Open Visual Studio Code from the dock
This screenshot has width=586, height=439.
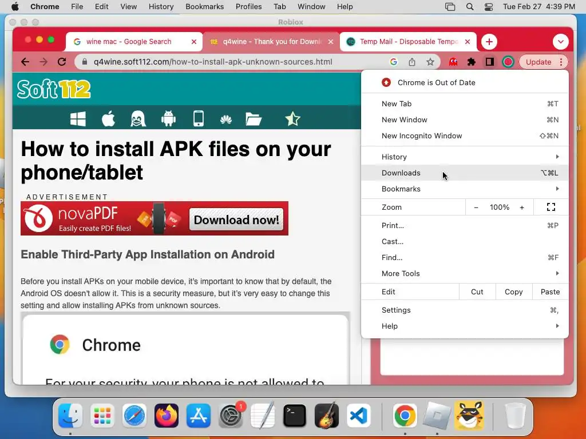[358, 415]
